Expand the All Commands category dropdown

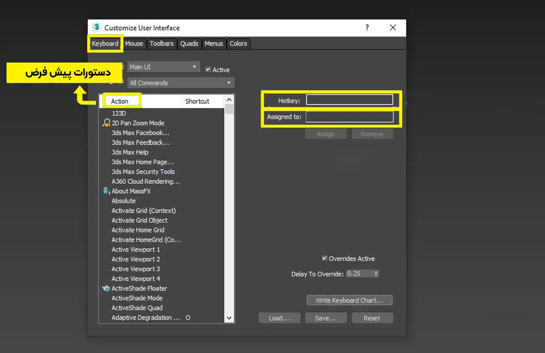point(180,83)
